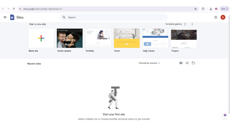Open the Chrome three-dot menu

pos(227,9)
